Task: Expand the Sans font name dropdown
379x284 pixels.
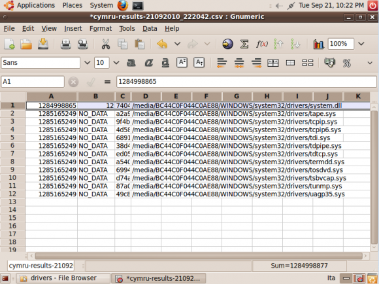Action: pos(88,63)
